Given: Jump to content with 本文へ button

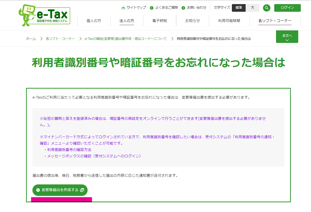Looking at the screenshot, I should 287,37.
